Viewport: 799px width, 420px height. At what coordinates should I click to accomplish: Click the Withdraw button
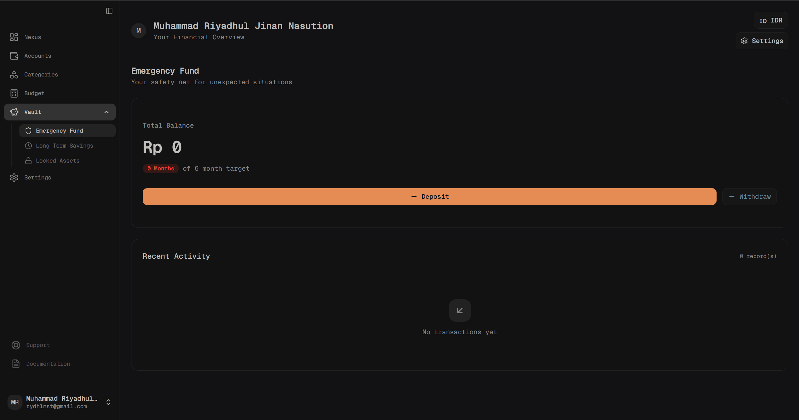749,197
